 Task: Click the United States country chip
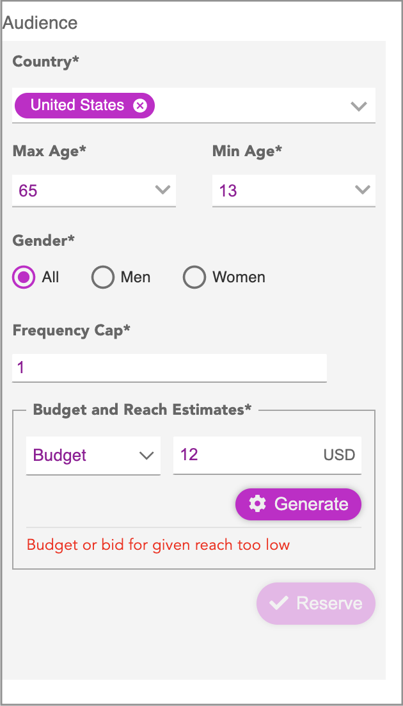tap(84, 106)
